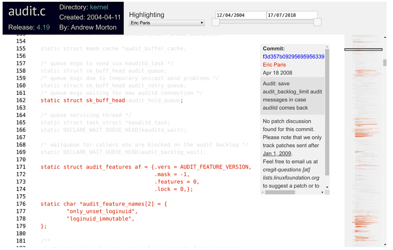This screenshot has height=250, width=393.
Task: Open the Highlighting dropdown showing Eric Paris
Action: coord(167,23)
